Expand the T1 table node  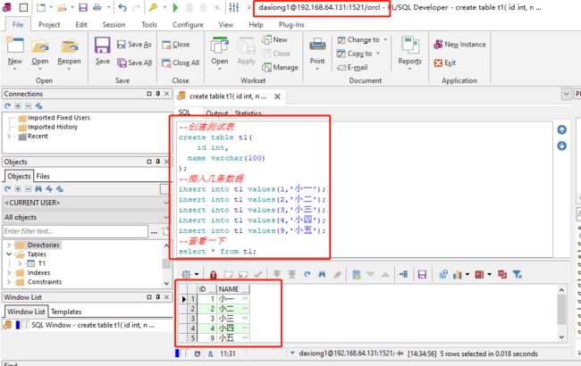coord(20,263)
